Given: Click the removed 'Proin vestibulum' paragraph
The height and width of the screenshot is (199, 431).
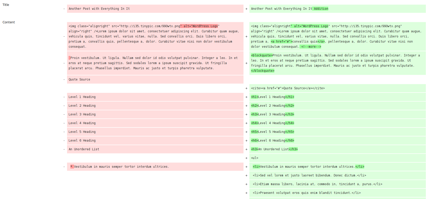Looking at the screenshot, I should (x=155, y=63).
